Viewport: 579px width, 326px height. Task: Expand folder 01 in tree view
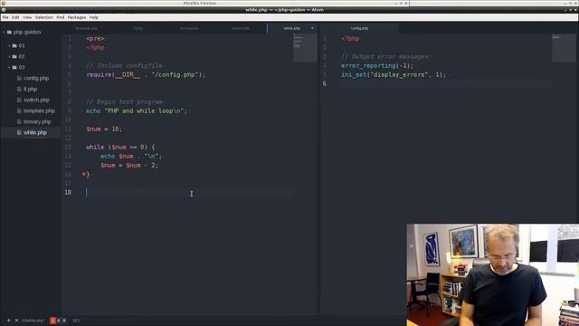[x=10, y=46]
